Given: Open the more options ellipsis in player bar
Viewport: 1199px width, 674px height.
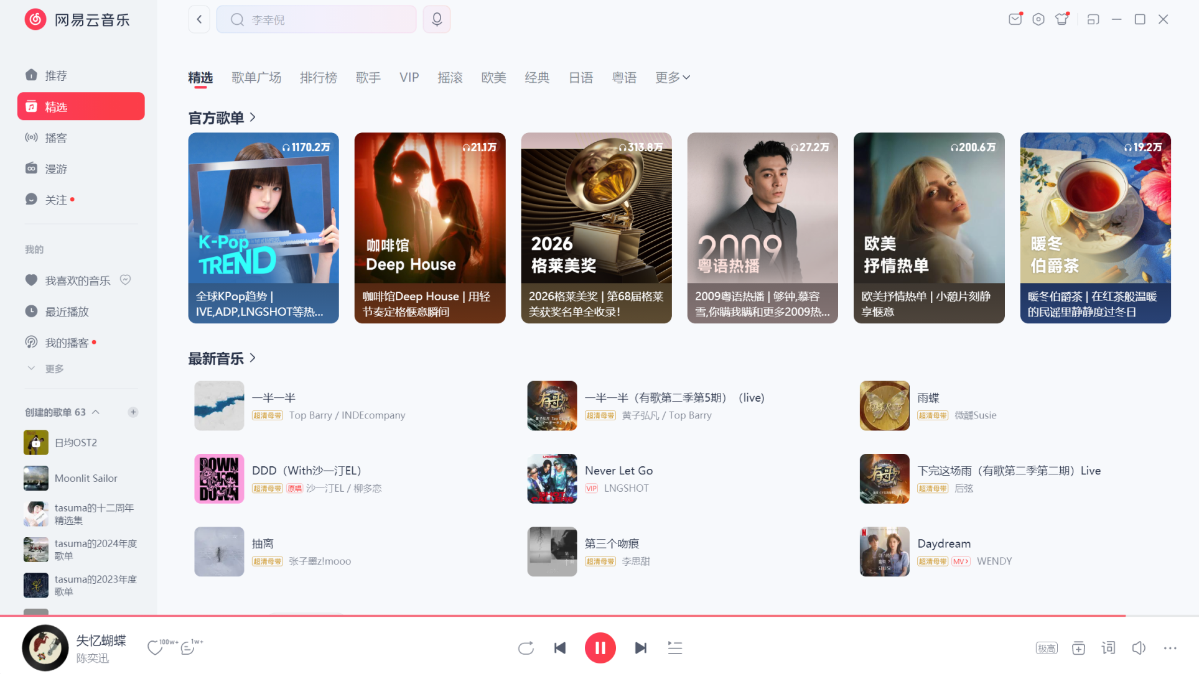Looking at the screenshot, I should click(1170, 648).
